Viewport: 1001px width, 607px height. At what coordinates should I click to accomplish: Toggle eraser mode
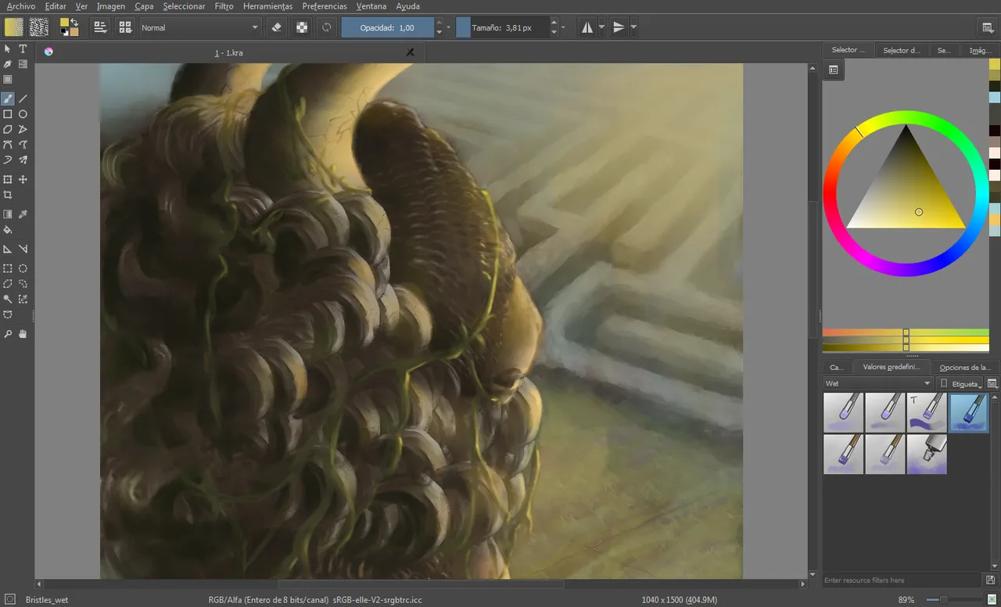[276, 27]
